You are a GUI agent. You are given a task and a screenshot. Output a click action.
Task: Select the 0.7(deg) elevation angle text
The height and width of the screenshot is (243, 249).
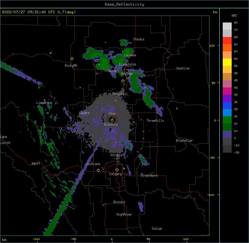[x=66, y=12]
